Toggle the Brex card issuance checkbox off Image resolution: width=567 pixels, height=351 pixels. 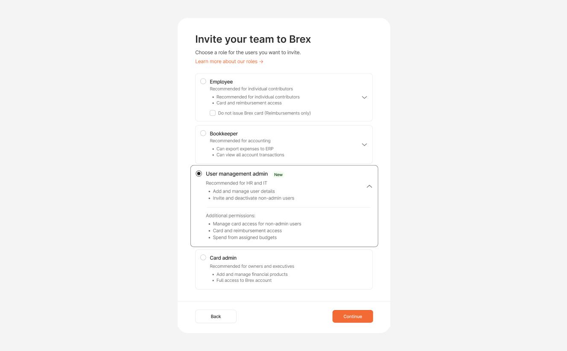pyautogui.click(x=213, y=113)
